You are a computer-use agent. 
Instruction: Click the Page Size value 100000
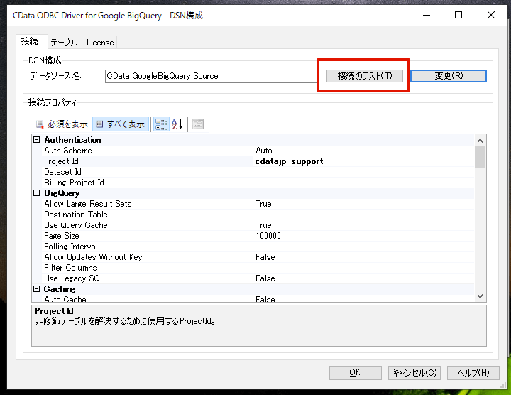tap(268, 236)
